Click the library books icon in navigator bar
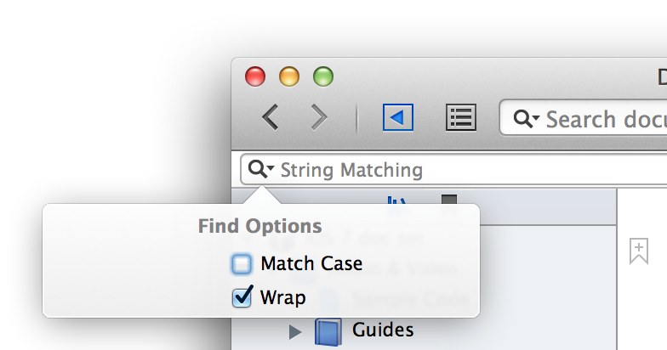The width and height of the screenshot is (667, 350). [396, 200]
